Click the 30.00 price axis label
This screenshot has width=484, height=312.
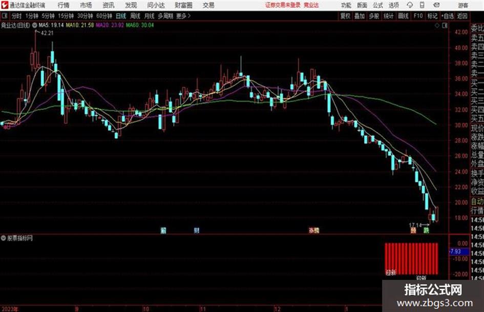(461, 125)
